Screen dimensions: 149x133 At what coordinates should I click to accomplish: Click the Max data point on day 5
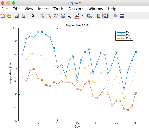coord(38,32)
